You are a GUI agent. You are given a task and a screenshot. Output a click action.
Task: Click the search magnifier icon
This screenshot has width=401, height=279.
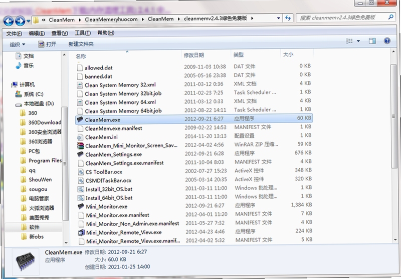click(390, 17)
